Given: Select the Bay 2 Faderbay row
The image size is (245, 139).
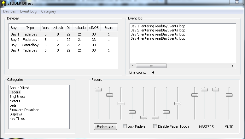Looking at the screenshot, I should 64,40.
